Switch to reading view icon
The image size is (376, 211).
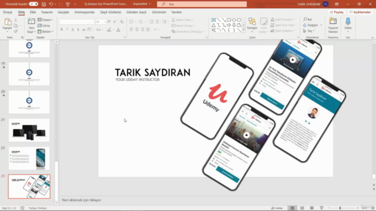click(312, 208)
